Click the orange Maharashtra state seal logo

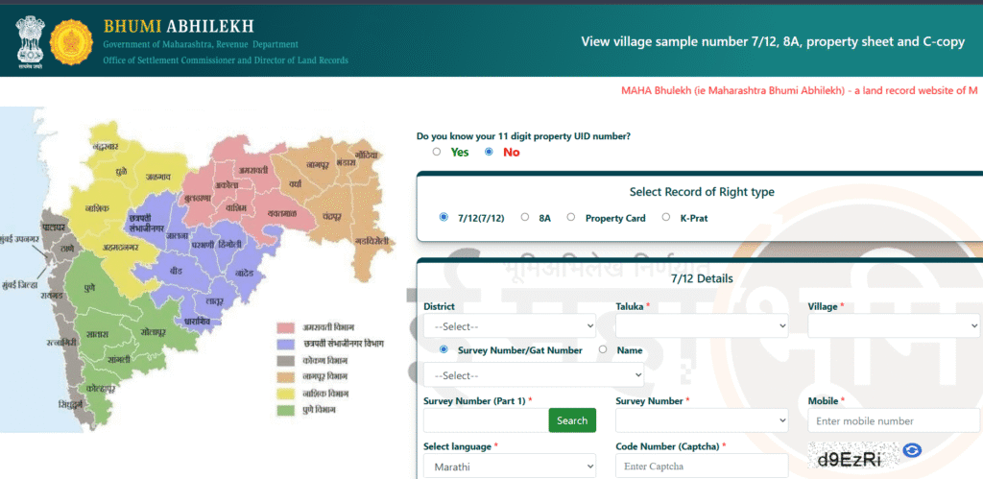point(71,41)
